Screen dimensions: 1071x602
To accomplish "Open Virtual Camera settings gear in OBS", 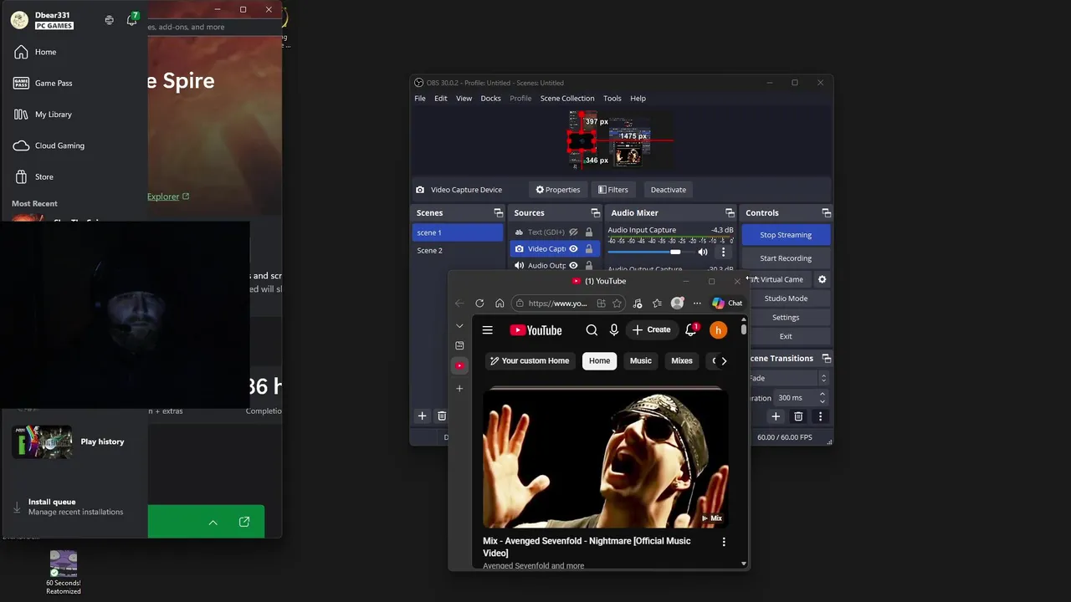I will 822,279.
